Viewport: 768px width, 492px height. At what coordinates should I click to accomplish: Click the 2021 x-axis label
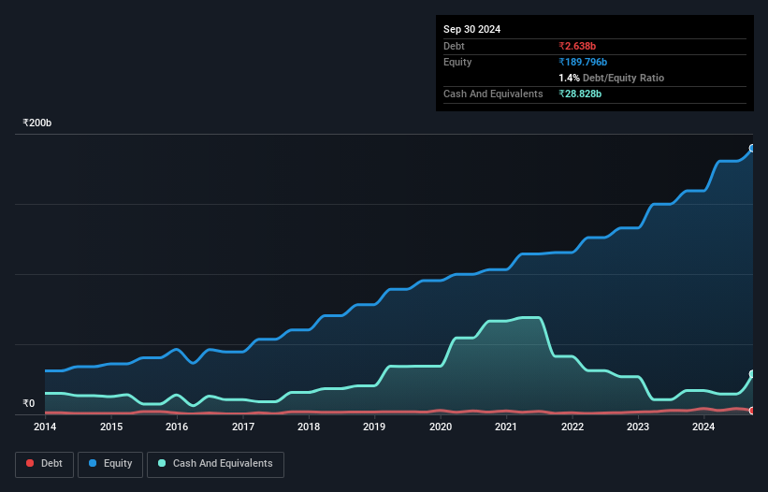pyautogui.click(x=506, y=427)
